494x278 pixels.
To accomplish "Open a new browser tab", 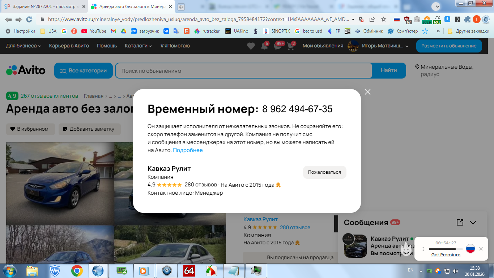I will (181, 7).
